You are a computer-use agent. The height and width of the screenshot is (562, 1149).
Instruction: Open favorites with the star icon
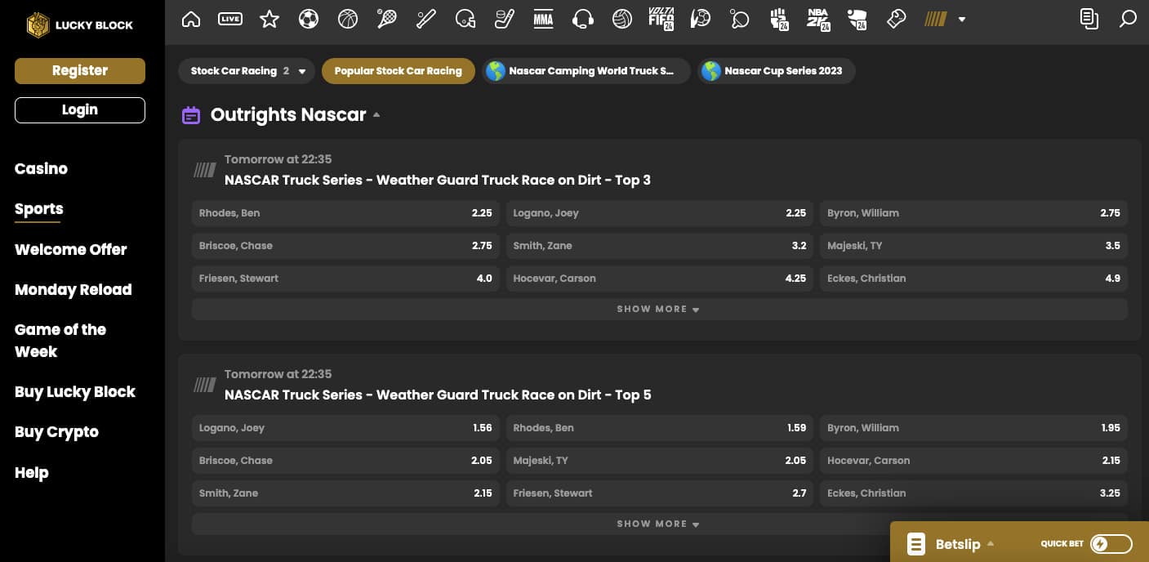click(269, 19)
